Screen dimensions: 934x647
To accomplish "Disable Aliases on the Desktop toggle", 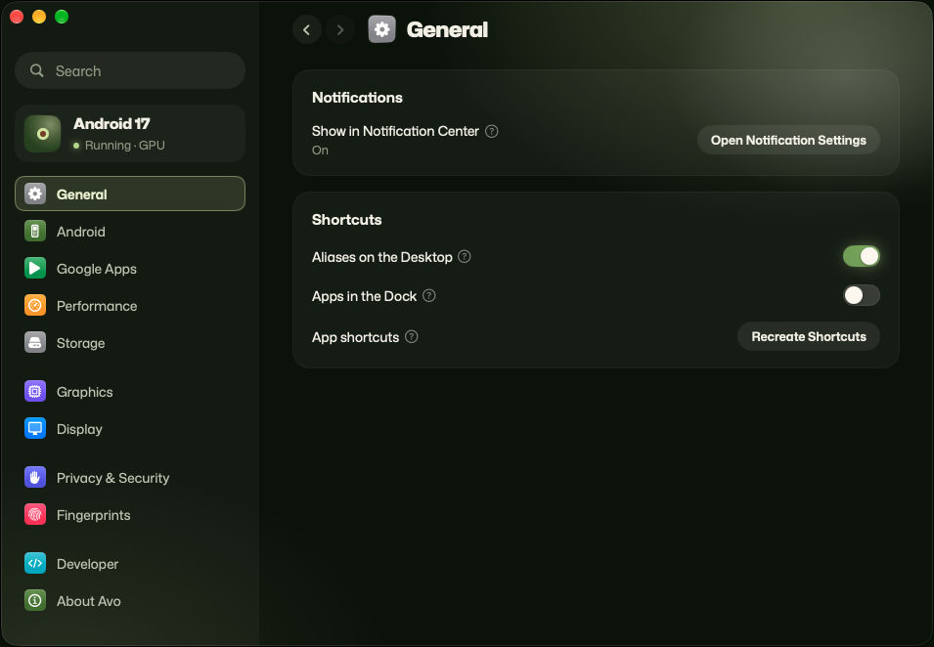I will click(861, 256).
